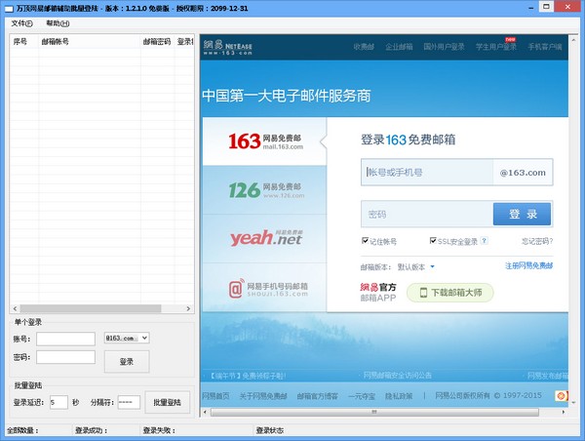Minimize the application window

point(531,8)
